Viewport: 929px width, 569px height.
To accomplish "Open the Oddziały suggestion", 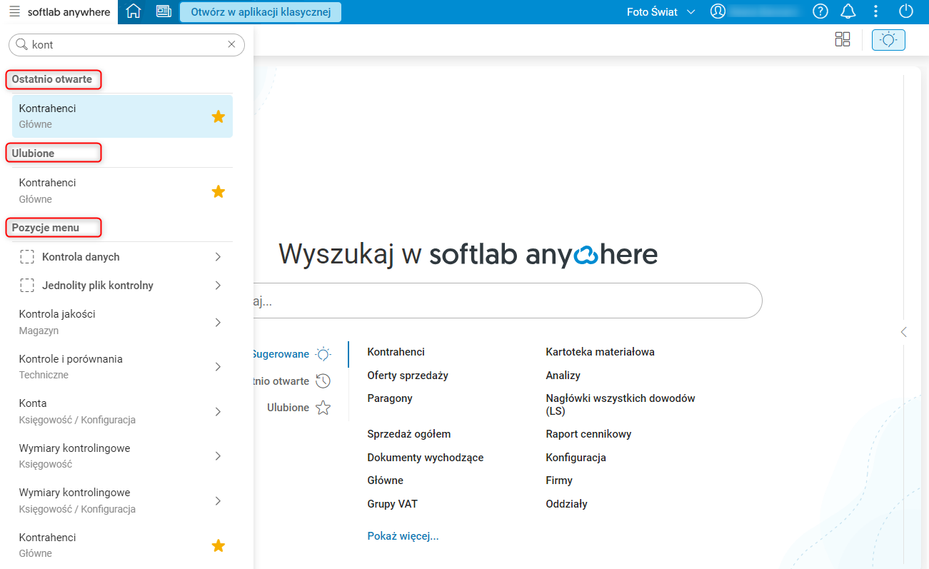I will pyautogui.click(x=566, y=504).
